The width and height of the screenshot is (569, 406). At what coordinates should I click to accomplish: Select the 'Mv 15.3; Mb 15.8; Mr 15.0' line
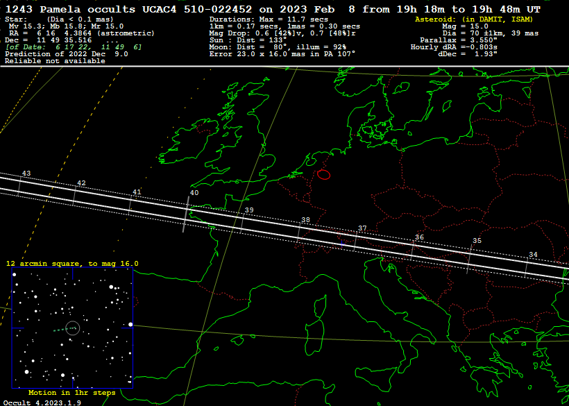[66, 26]
